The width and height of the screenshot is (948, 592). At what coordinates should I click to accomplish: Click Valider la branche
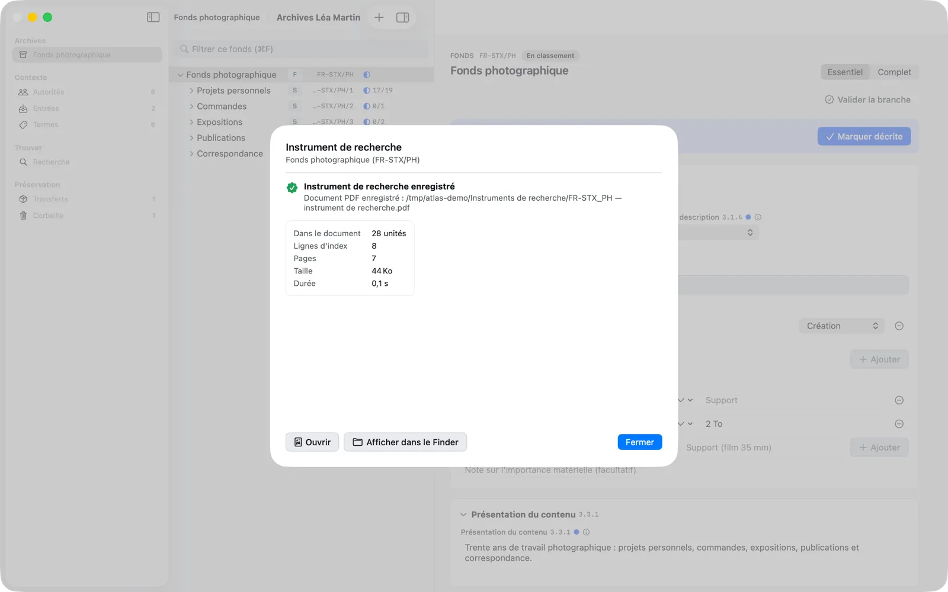867,99
